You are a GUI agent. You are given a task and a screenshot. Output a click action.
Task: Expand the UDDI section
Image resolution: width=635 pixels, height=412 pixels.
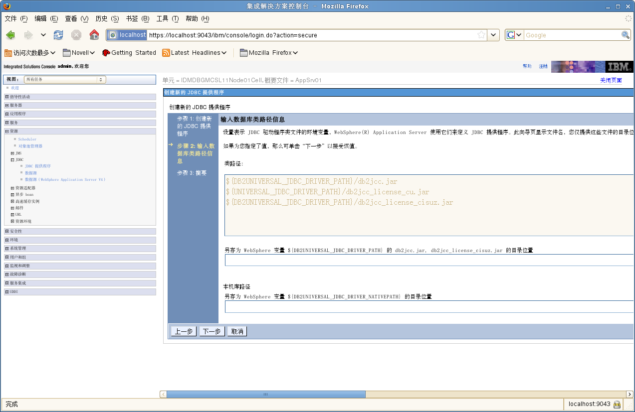(7, 291)
